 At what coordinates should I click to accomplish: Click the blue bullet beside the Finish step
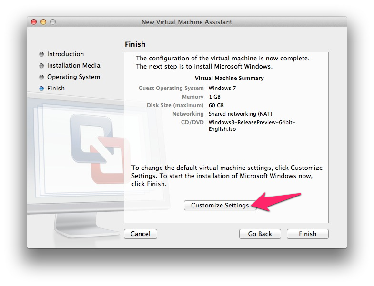coord(41,89)
